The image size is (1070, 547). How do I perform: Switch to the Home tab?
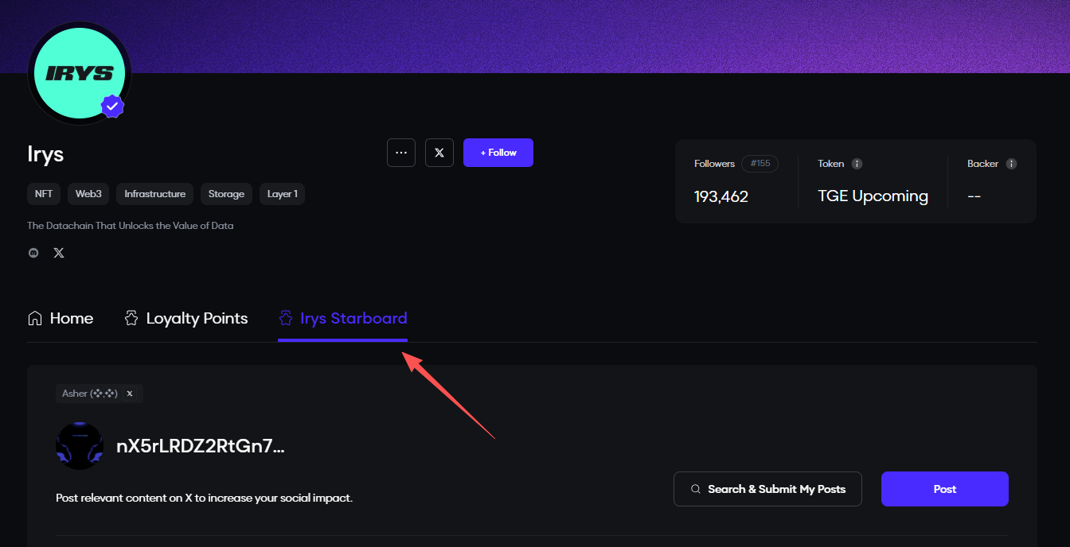pos(61,319)
